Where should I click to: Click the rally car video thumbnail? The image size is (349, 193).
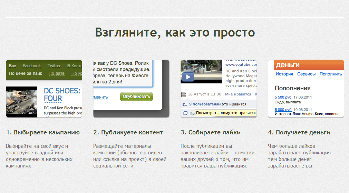point(201,72)
